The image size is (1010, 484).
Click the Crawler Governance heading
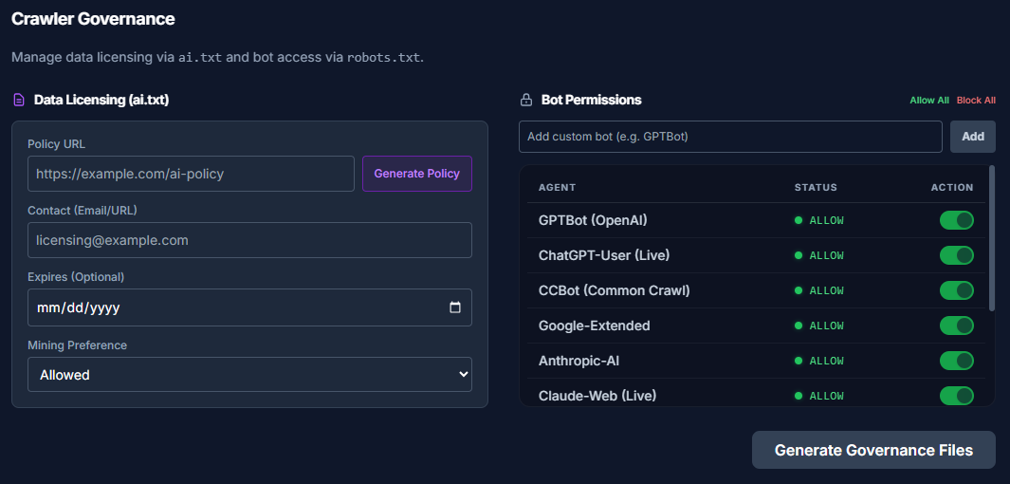(x=93, y=19)
